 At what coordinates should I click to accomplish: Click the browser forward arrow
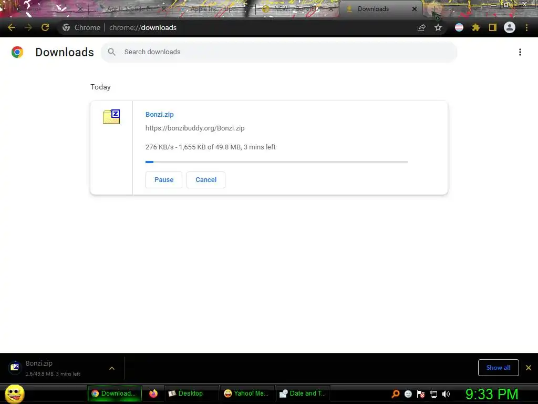pos(28,27)
